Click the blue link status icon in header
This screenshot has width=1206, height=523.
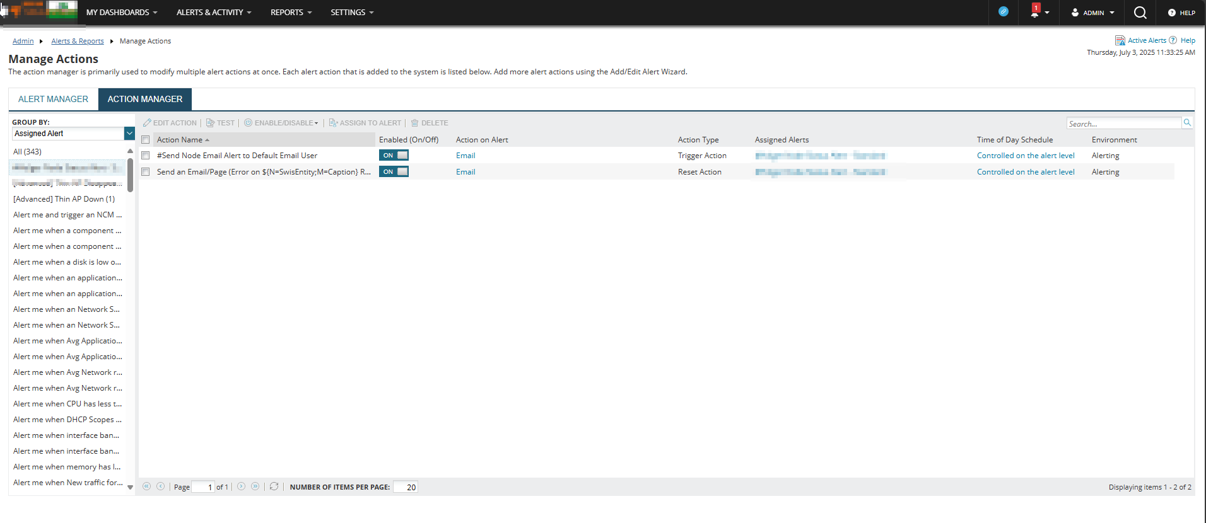[1004, 12]
